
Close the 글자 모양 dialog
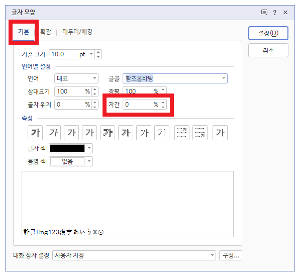[285, 12]
